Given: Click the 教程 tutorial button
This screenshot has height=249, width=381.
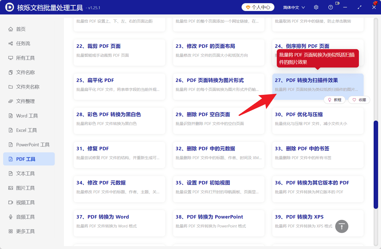Looking at the screenshot, I should (x=334, y=100).
